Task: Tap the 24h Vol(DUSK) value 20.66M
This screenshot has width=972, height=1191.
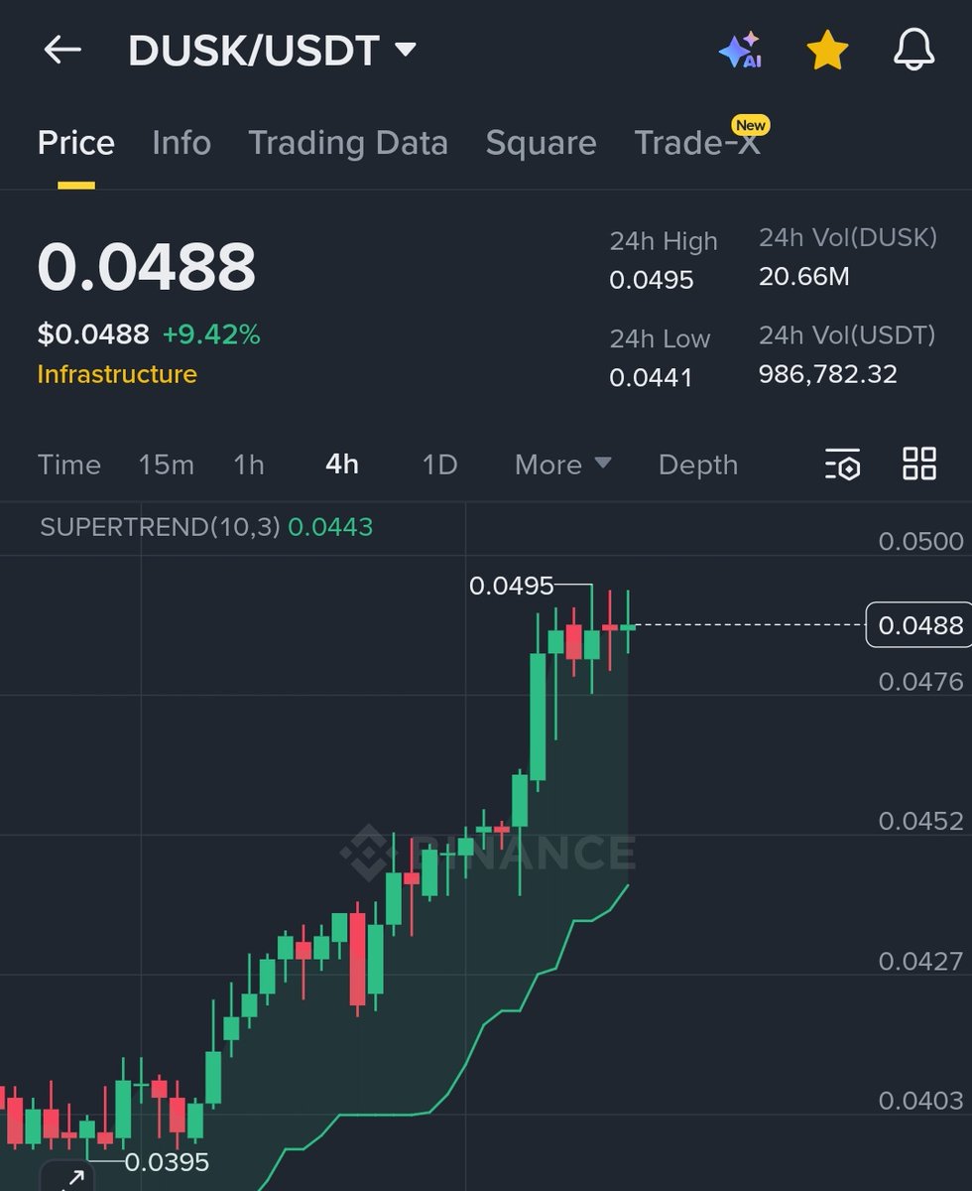Action: coord(804,276)
